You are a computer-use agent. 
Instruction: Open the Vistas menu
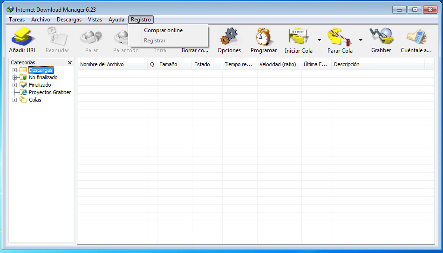95,20
